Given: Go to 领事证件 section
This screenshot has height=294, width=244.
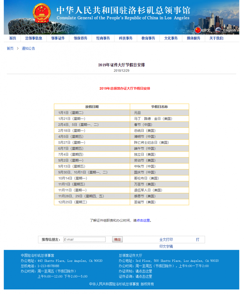Looking at the screenshot, I should pyautogui.click(x=58, y=38).
